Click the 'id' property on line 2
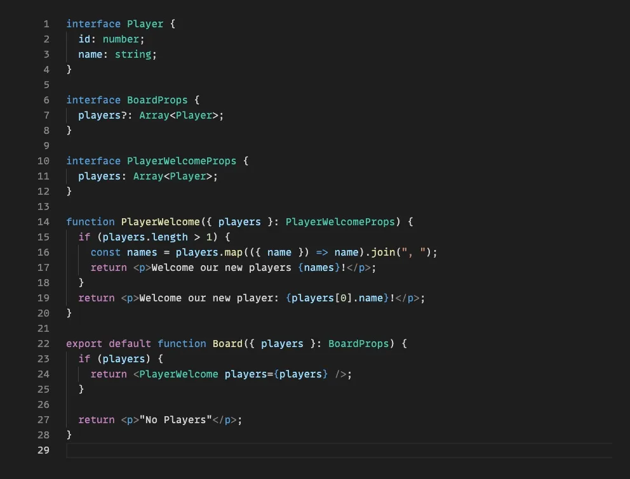This screenshot has height=479, width=630. click(x=84, y=39)
